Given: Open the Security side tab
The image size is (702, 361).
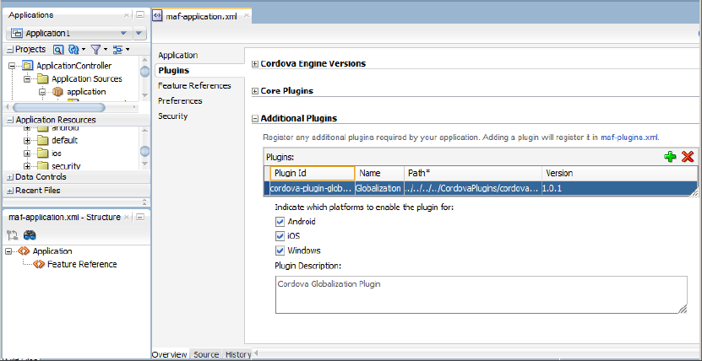Looking at the screenshot, I should pyautogui.click(x=173, y=116).
